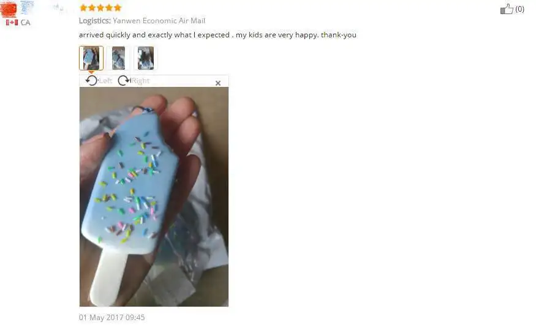The width and height of the screenshot is (536, 325).
Task: Click the thumbs-up helpful icon
Action: click(507, 9)
